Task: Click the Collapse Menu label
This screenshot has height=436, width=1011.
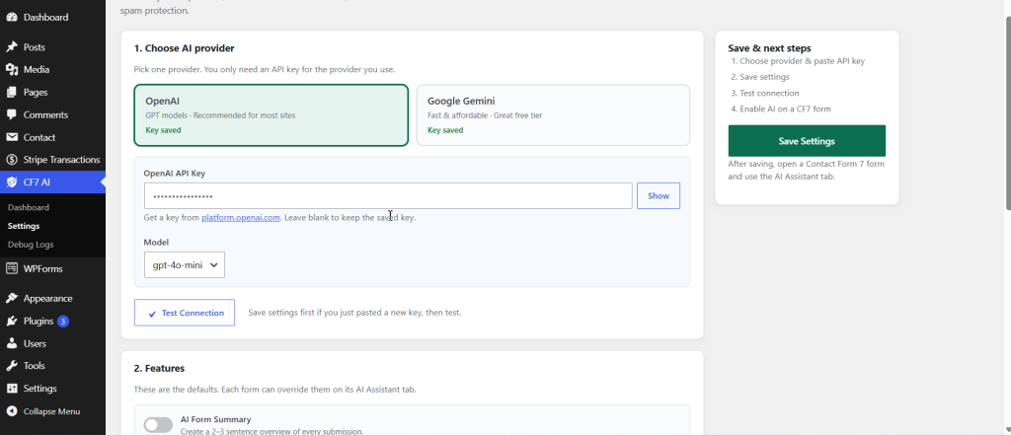Action: click(51, 411)
